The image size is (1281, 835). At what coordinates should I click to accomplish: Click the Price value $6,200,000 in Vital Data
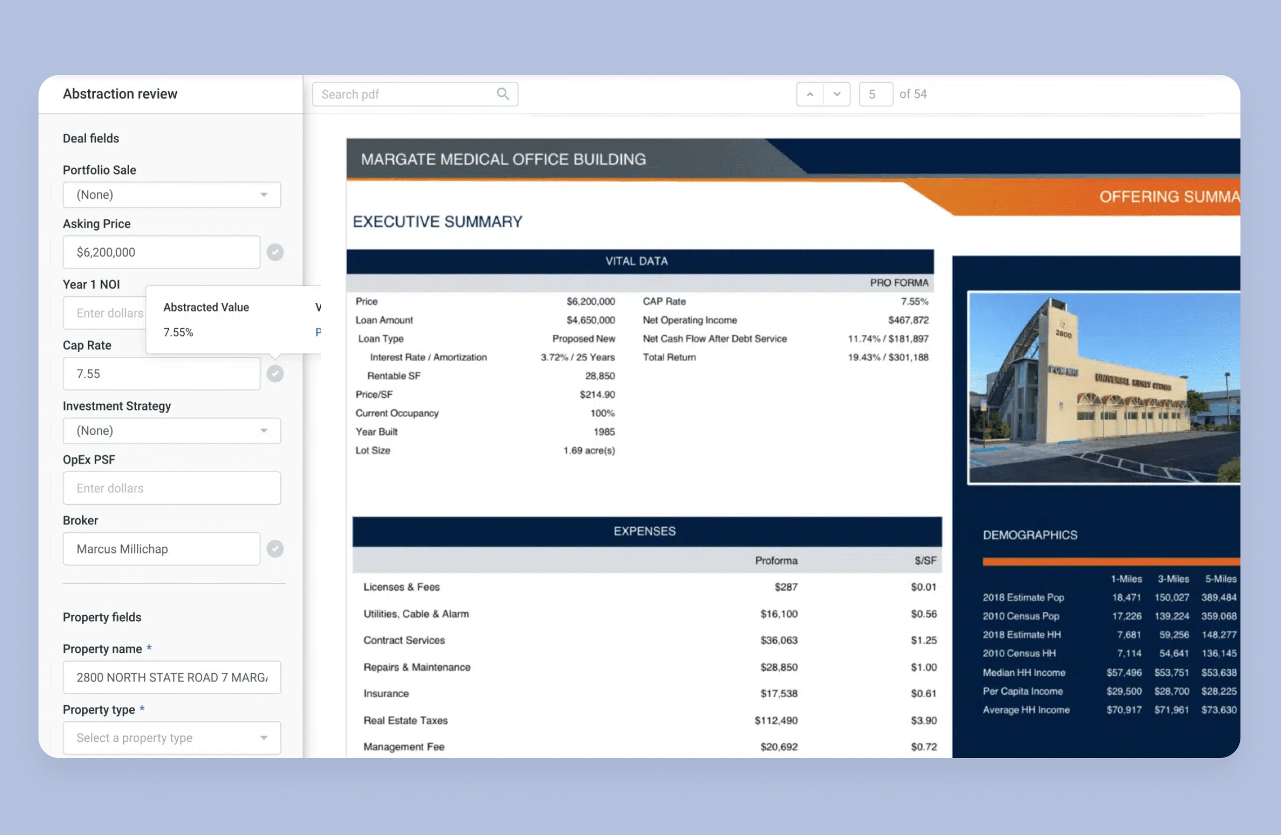[590, 301]
